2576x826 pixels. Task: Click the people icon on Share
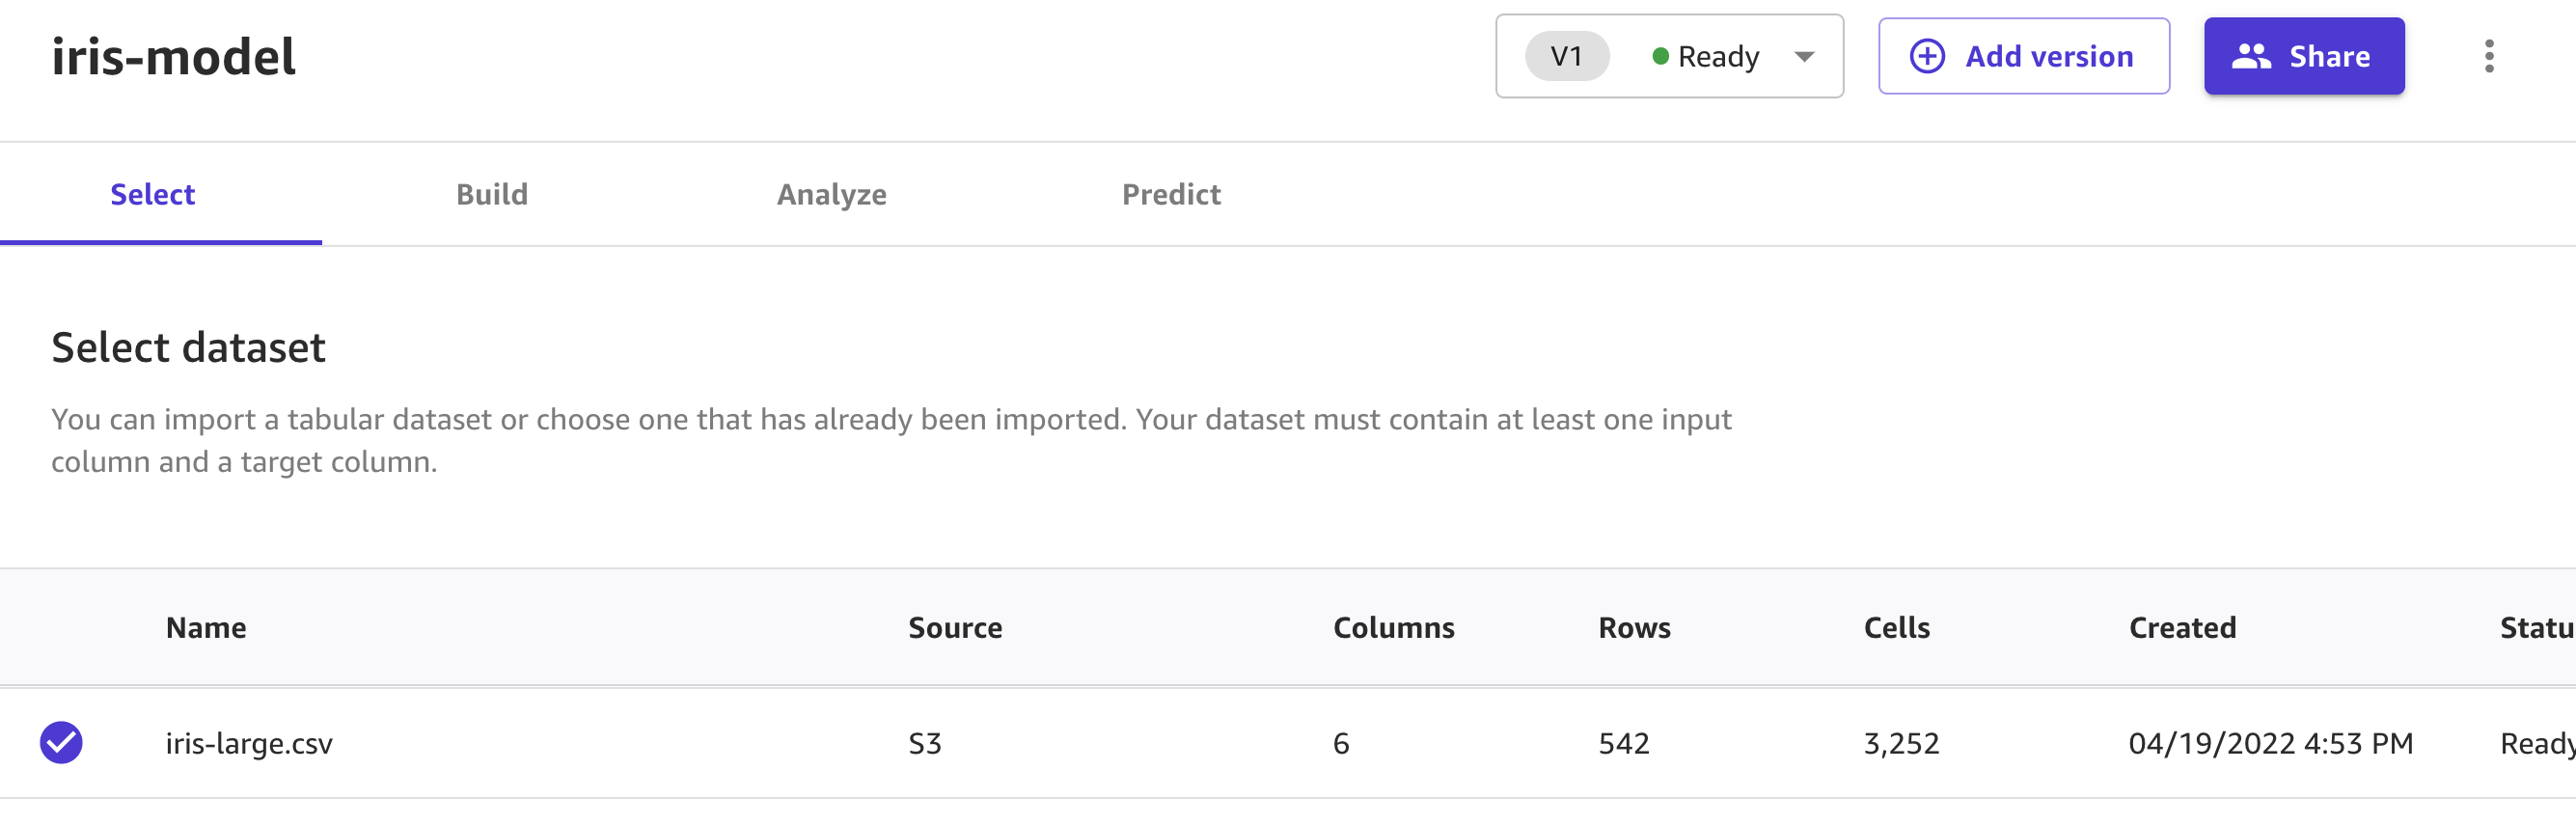[2251, 56]
